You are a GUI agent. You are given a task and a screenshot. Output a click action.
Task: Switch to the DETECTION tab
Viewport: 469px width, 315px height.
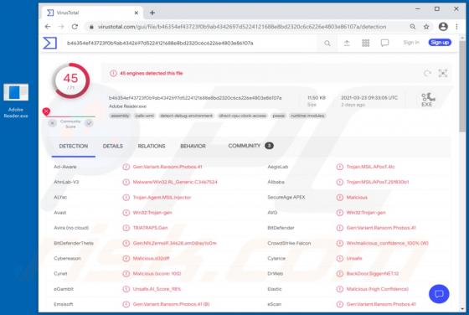click(x=74, y=146)
